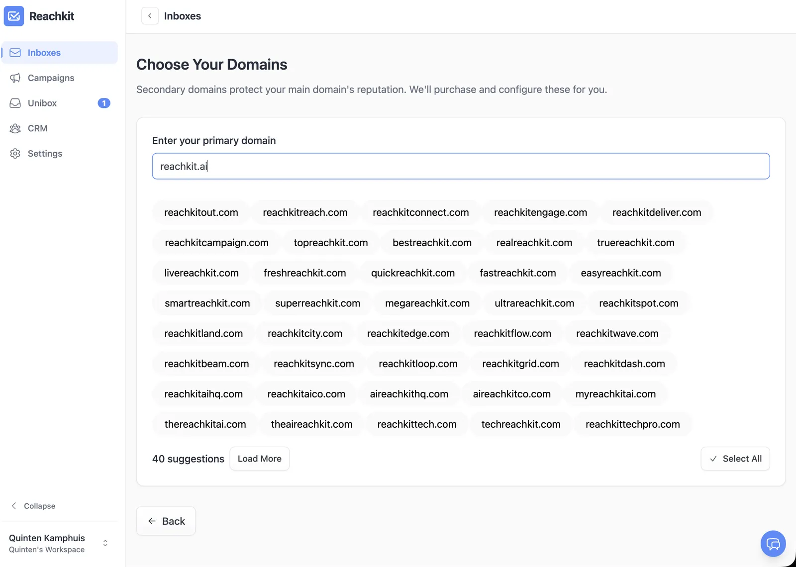Pick the smartreachkit.com domain

(207, 303)
